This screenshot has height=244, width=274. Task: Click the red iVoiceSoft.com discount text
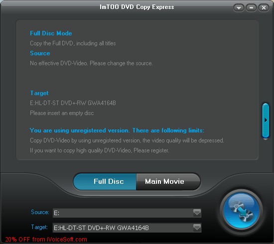pos(46,240)
